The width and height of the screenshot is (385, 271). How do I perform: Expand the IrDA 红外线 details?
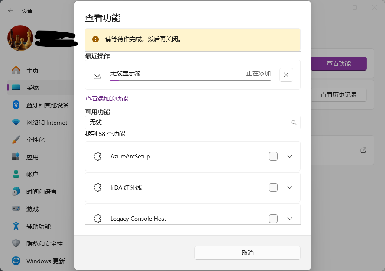point(290,187)
